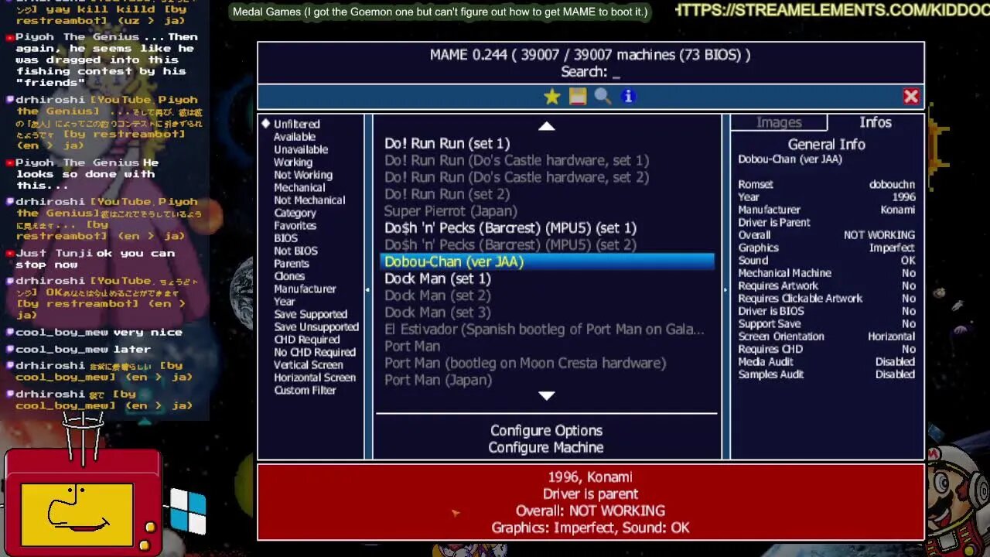Select the Unfiltered filter

296,124
